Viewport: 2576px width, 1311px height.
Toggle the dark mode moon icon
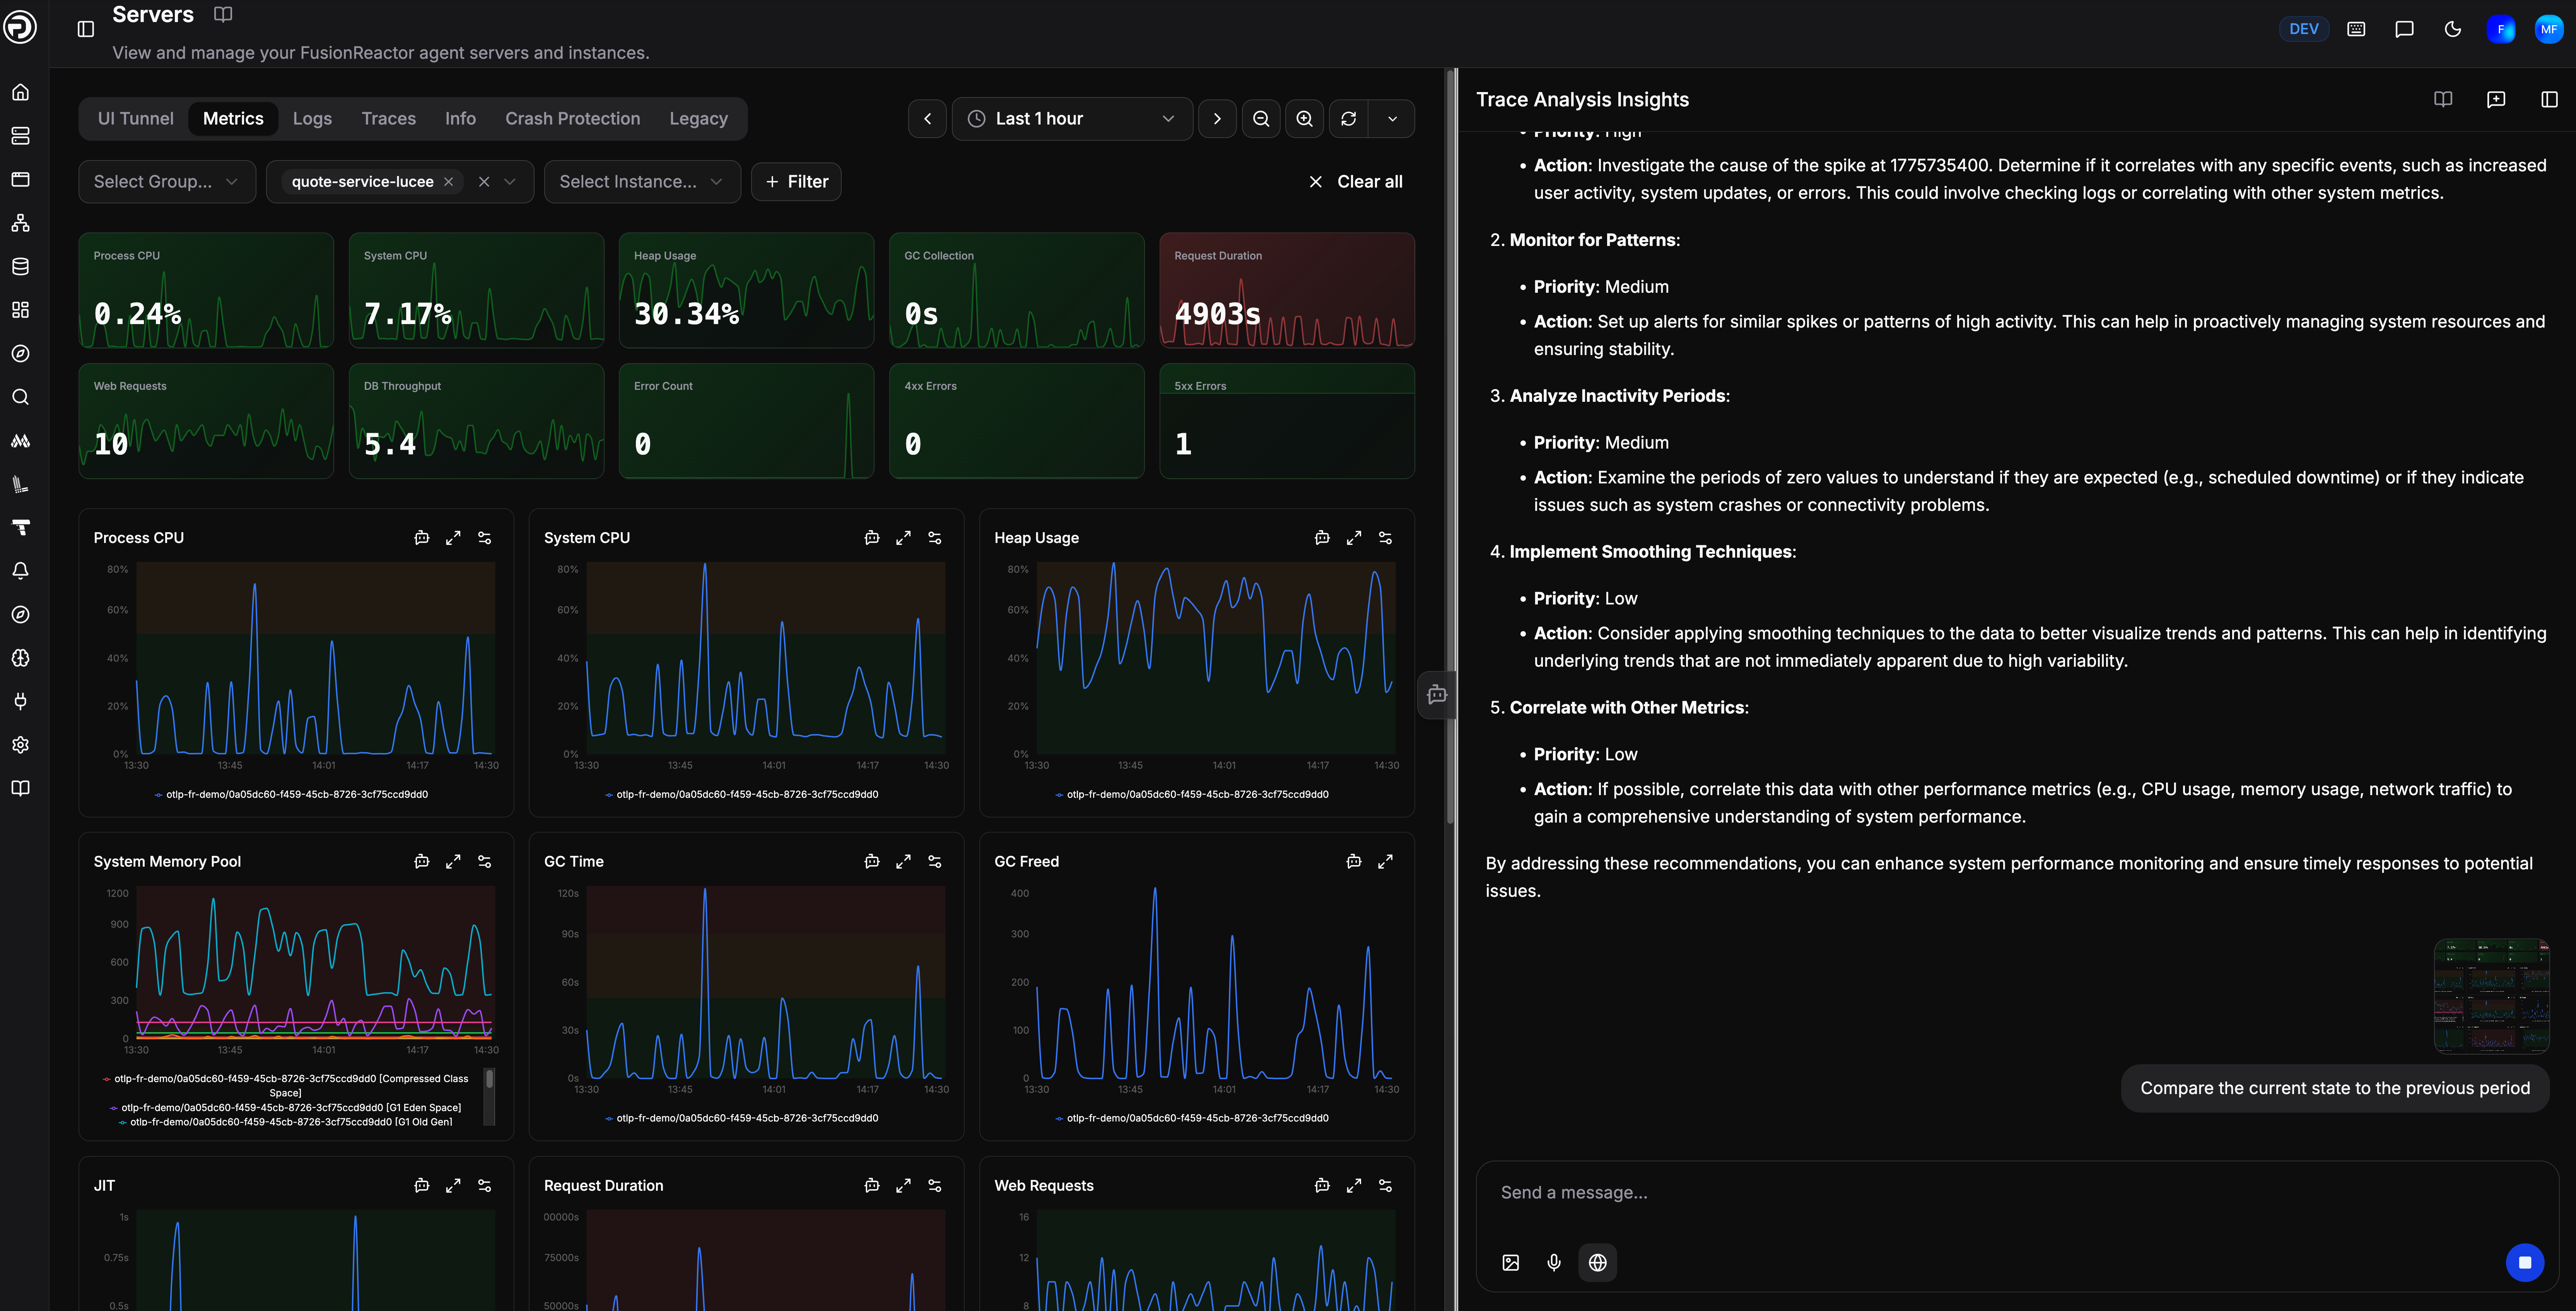(x=2452, y=29)
